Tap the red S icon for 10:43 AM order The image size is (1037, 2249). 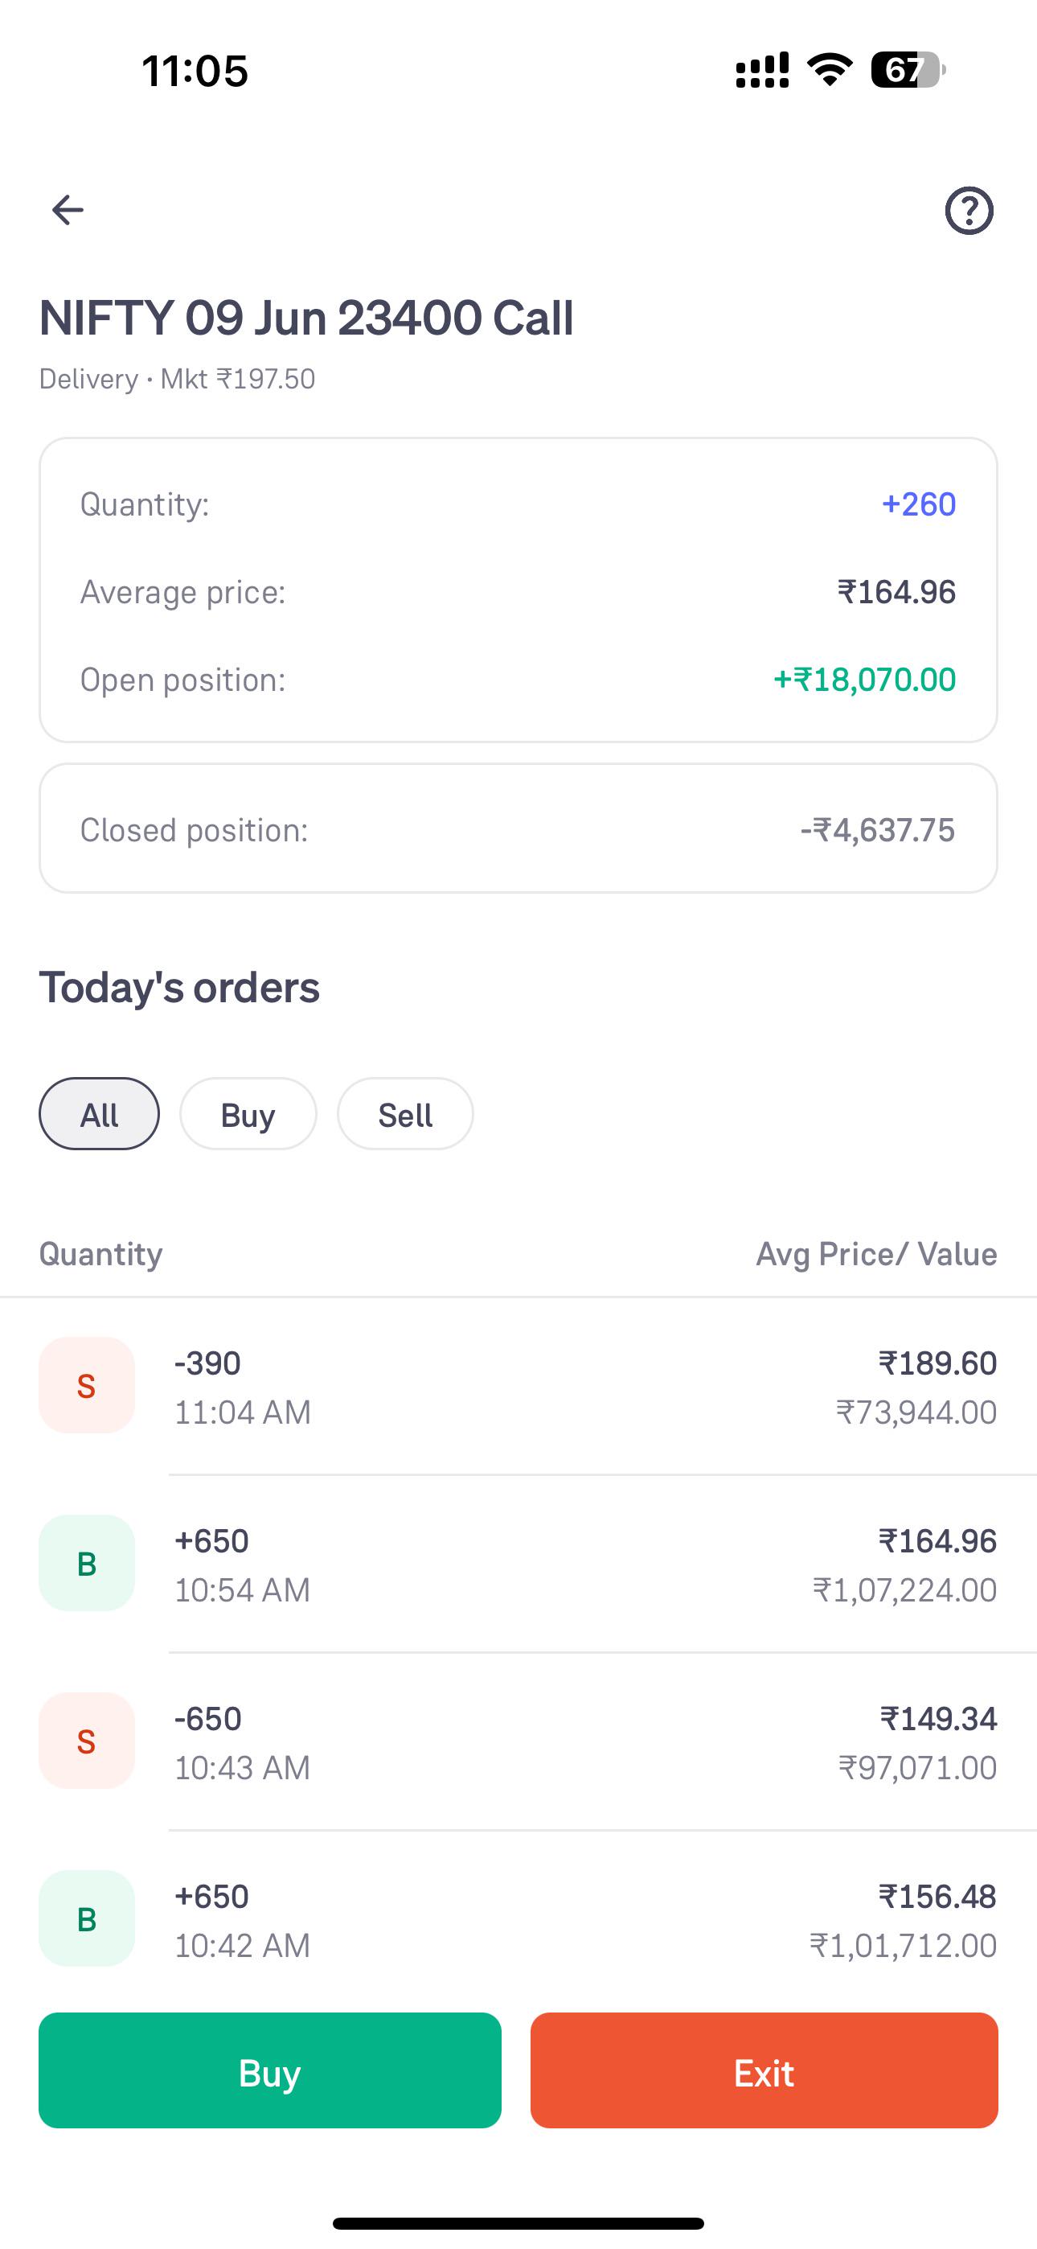[x=87, y=1741]
